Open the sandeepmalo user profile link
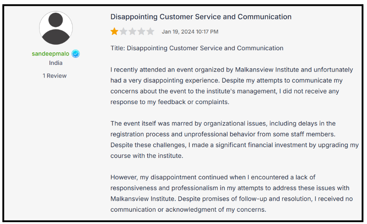The image size is (367, 224). (x=51, y=54)
